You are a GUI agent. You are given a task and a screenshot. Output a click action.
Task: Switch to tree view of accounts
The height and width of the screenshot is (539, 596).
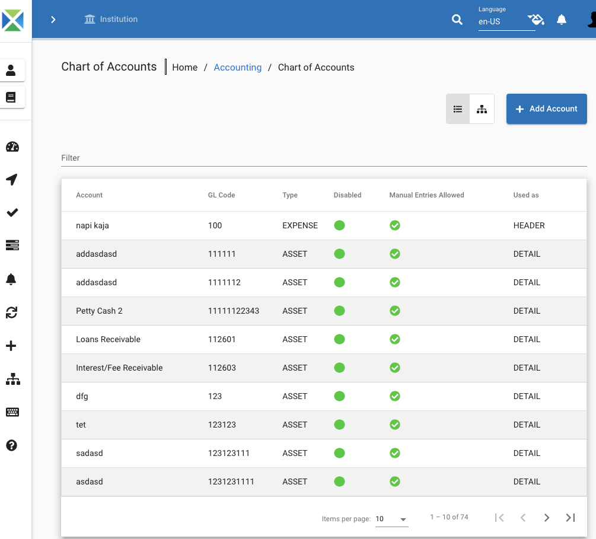tap(482, 109)
